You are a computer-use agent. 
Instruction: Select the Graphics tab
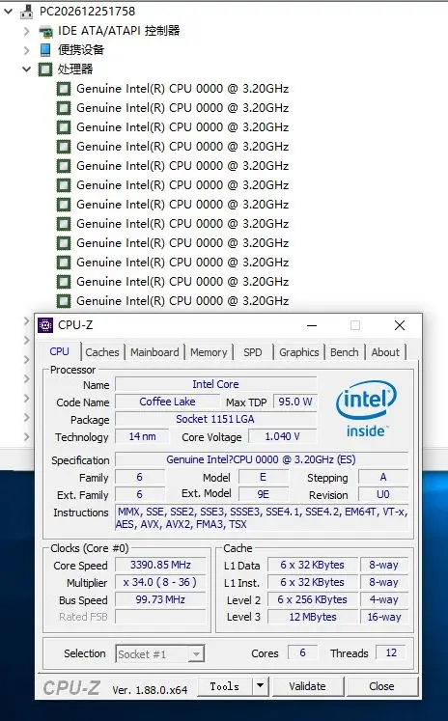pyautogui.click(x=299, y=352)
